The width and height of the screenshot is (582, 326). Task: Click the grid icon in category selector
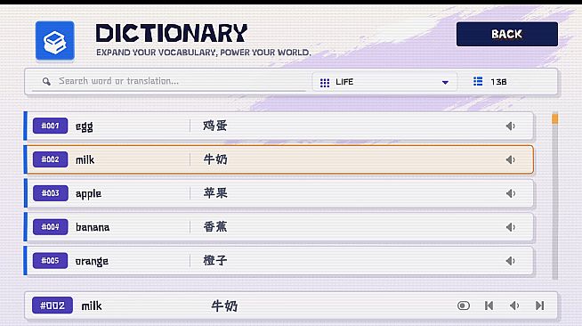tap(325, 83)
